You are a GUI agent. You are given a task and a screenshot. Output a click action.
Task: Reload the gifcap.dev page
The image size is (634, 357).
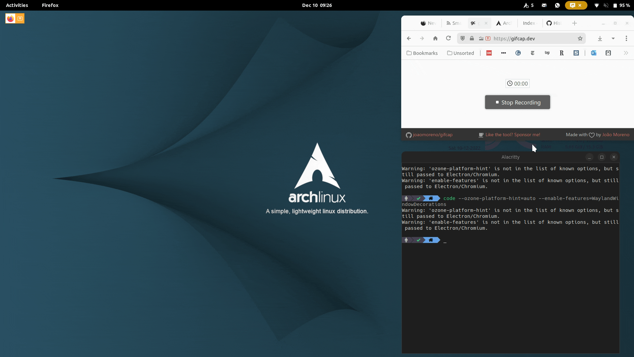click(448, 38)
